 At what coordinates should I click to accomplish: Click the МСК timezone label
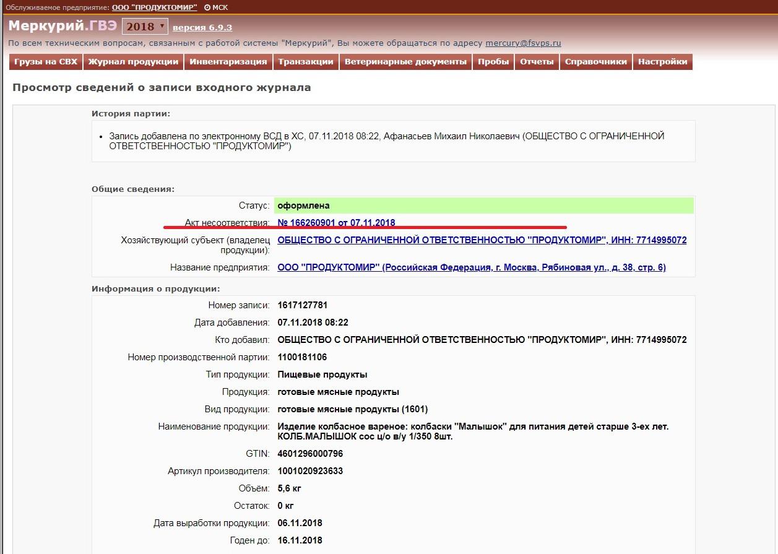point(220,7)
